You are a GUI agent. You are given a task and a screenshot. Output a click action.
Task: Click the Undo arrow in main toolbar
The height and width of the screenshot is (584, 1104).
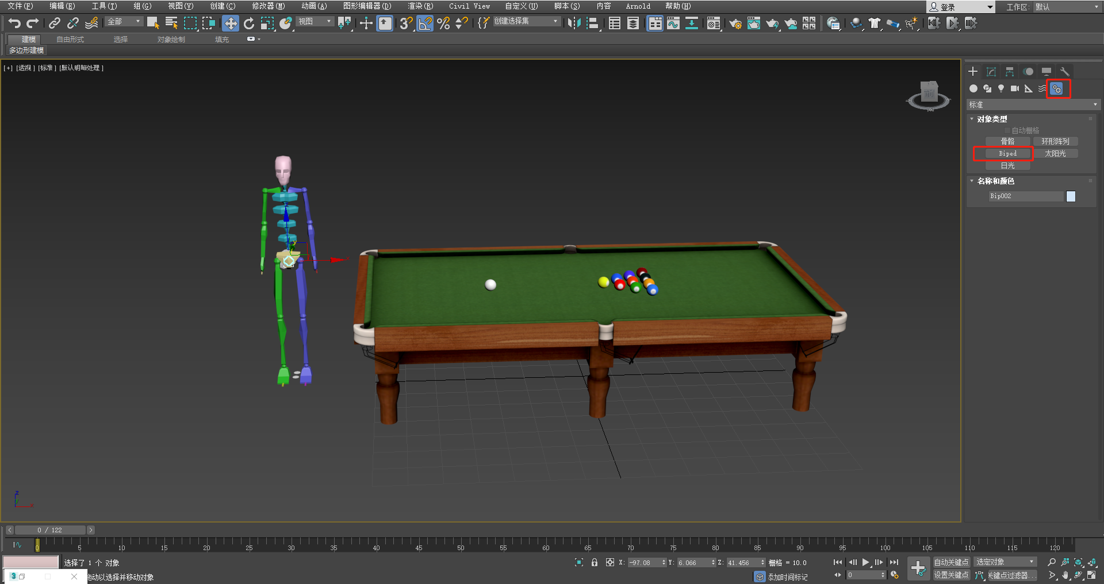coord(14,23)
